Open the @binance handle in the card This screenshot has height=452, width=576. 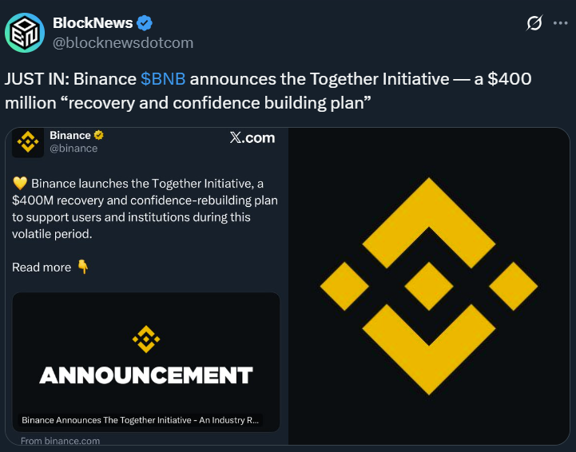73,149
